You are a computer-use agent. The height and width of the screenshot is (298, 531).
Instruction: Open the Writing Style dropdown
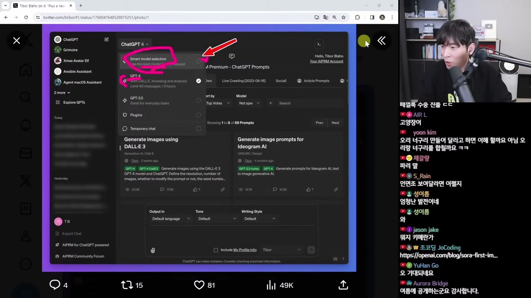(259, 219)
